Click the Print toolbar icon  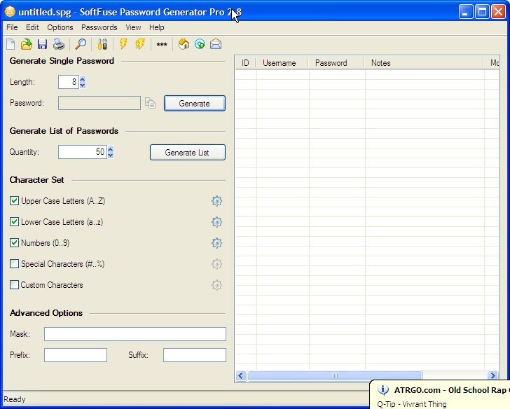pyautogui.click(x=59, y=44)
